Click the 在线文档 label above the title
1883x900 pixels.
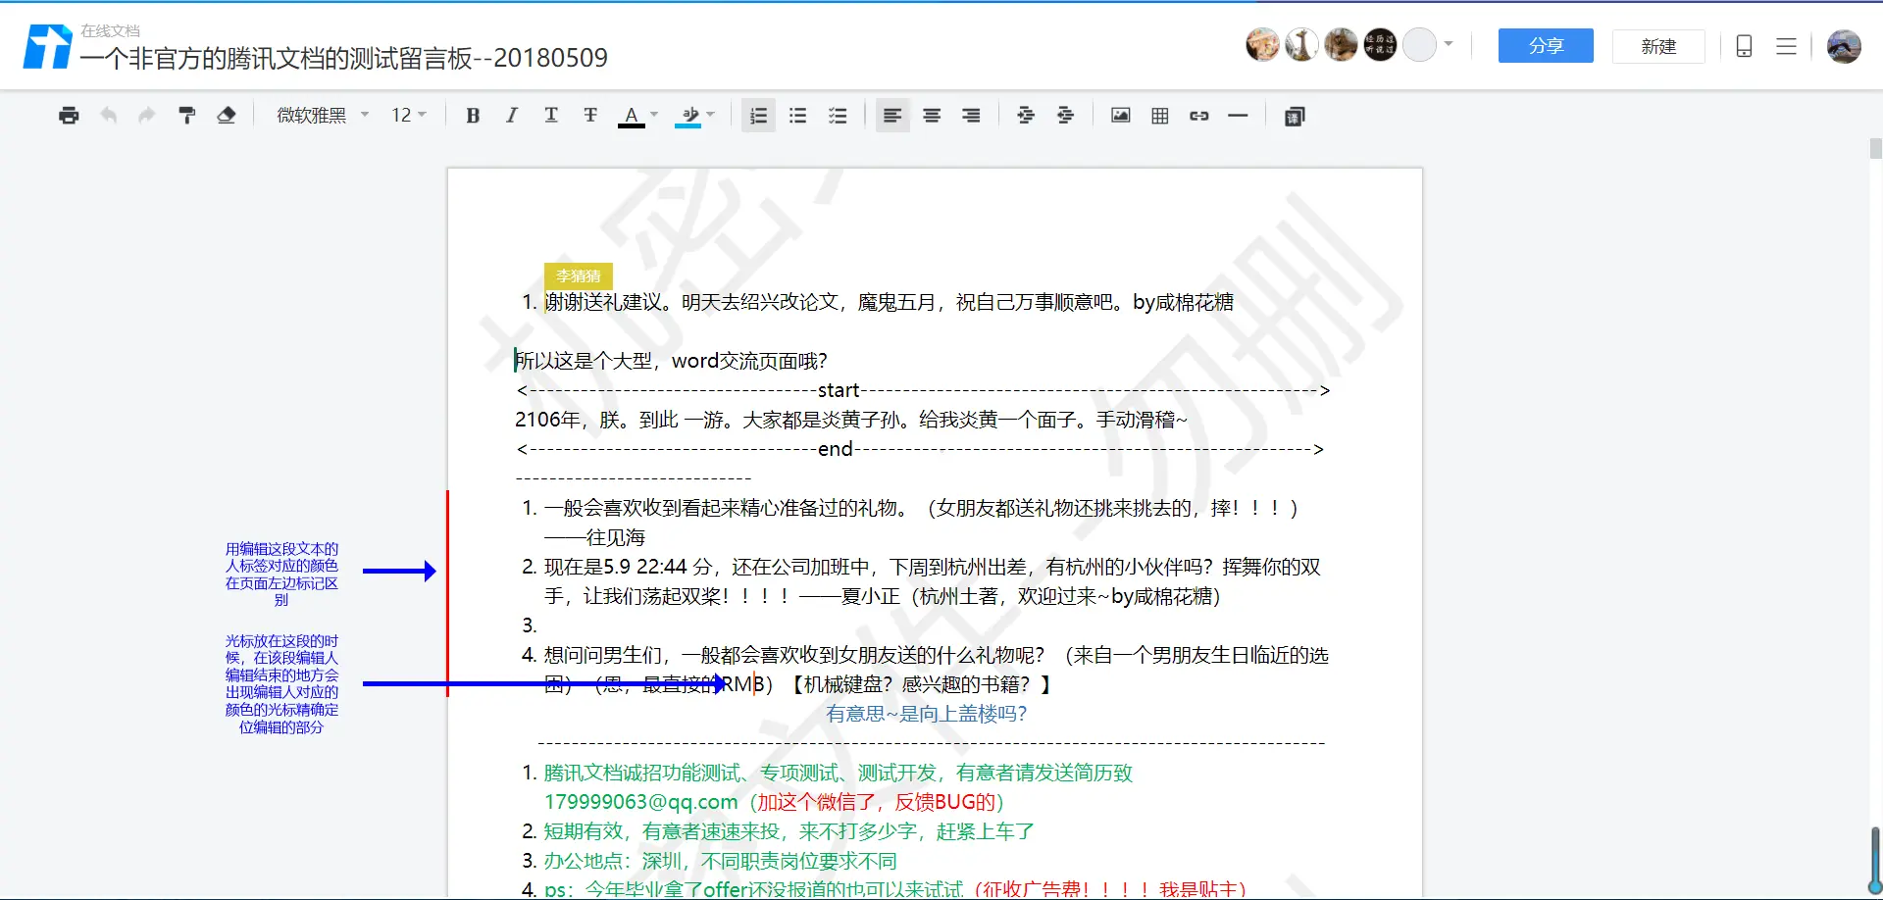coord(110,30)
